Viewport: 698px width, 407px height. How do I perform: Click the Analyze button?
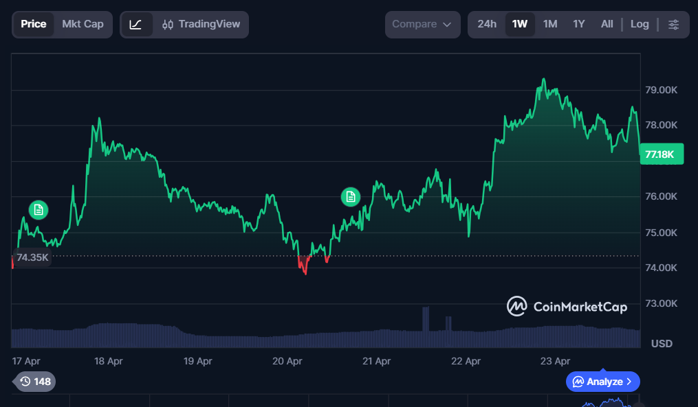point(602,382)
